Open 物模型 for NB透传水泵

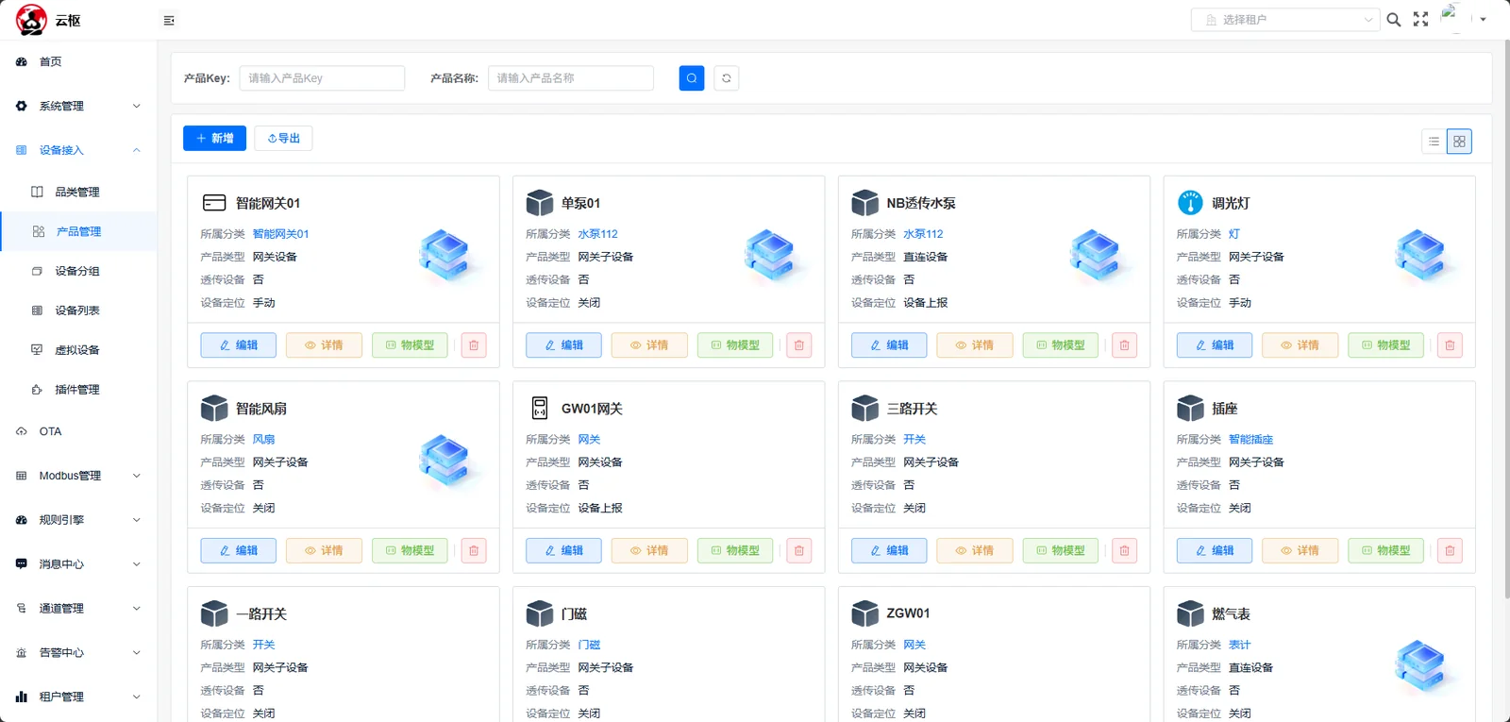click(1061, 345)
